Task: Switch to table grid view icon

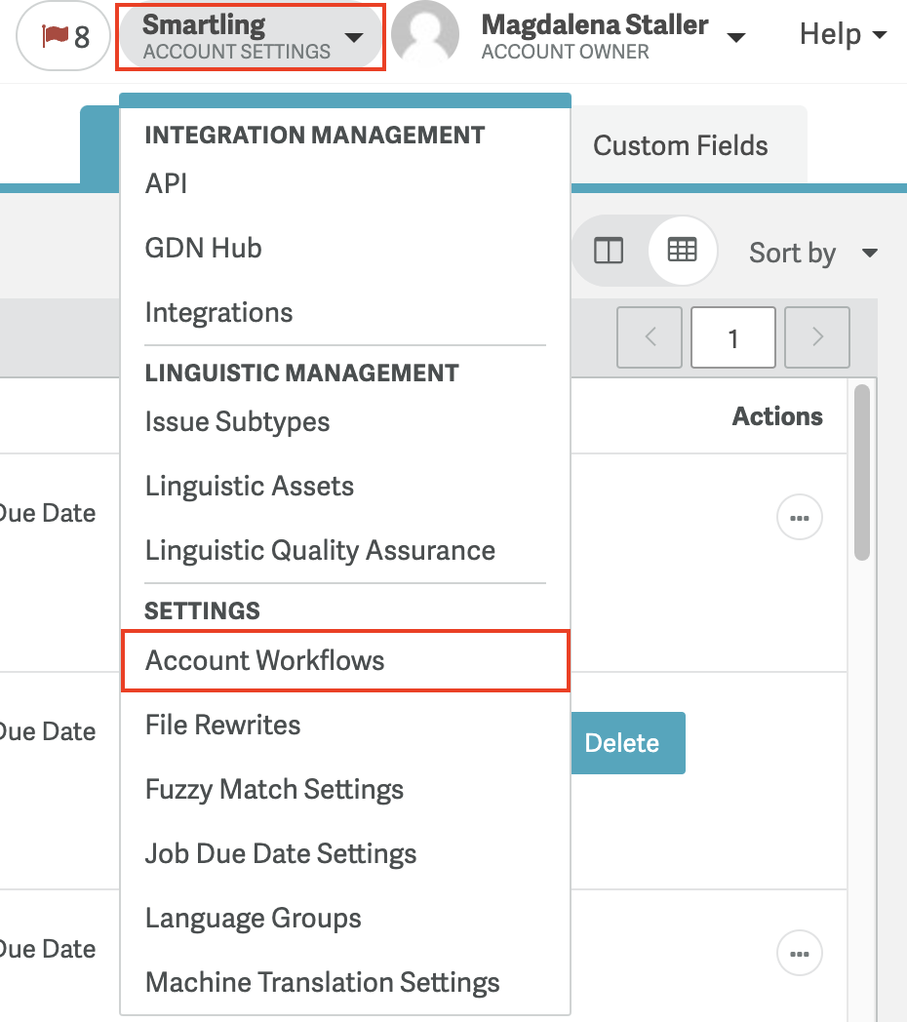Action: (x=682, y=251)
